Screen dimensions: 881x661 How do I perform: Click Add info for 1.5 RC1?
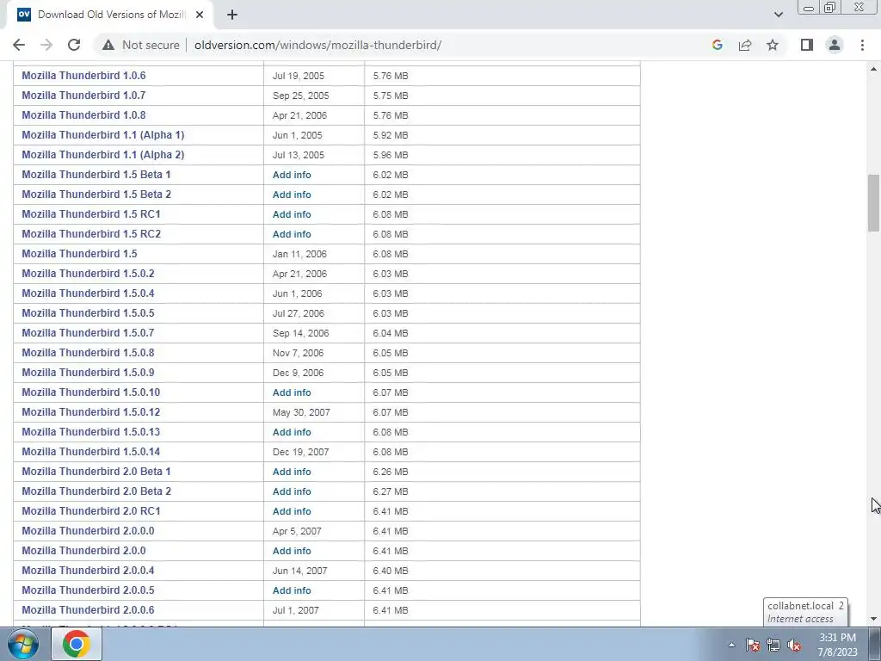(x=292, y=214)
